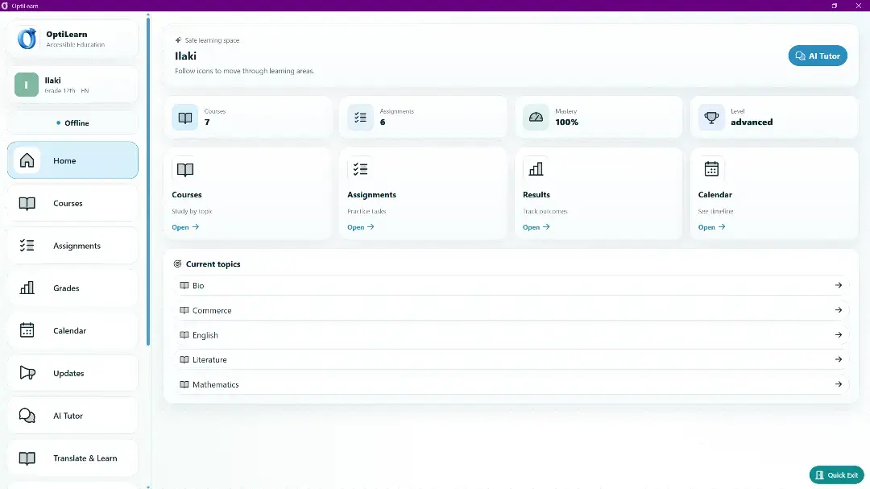Click the sidebar scroll down arrow
The width and height of the screenshot is (870, 489).
point(148,487)
